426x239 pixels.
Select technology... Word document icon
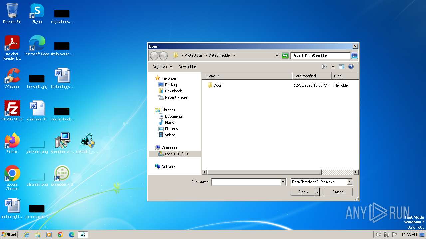click(62, 78)
